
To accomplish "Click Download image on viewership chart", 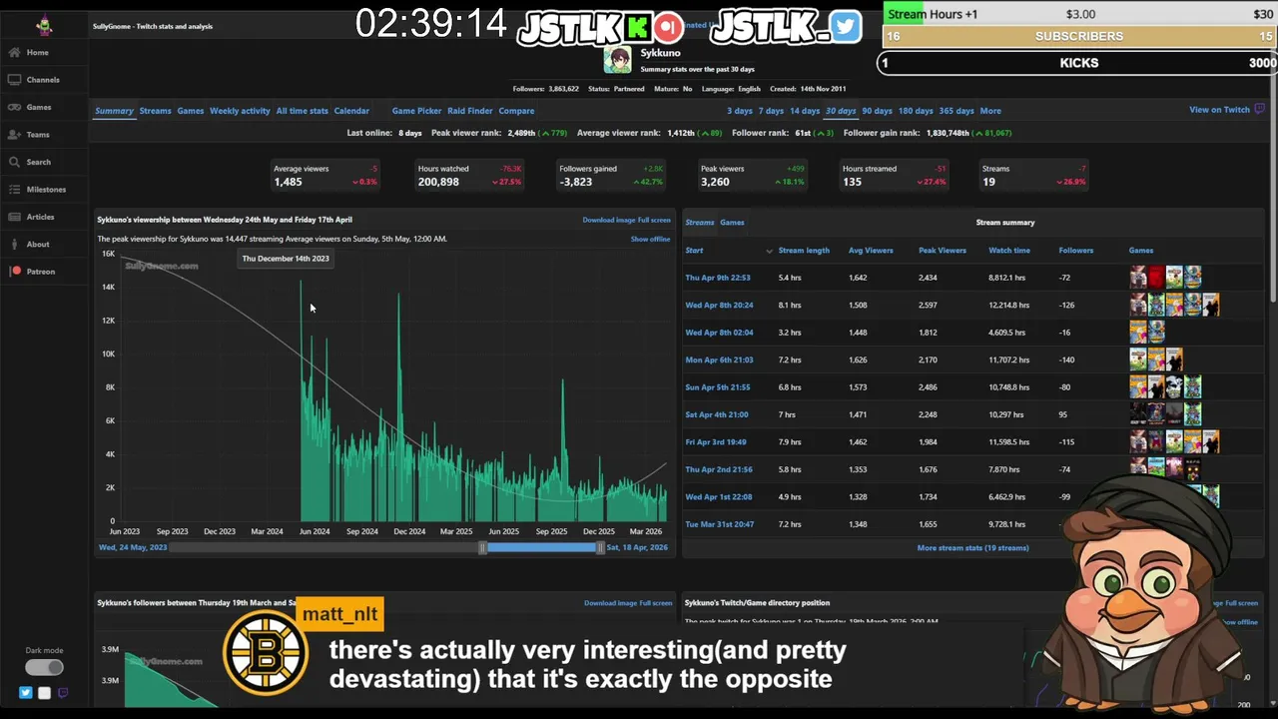I will tap(609, 220).
